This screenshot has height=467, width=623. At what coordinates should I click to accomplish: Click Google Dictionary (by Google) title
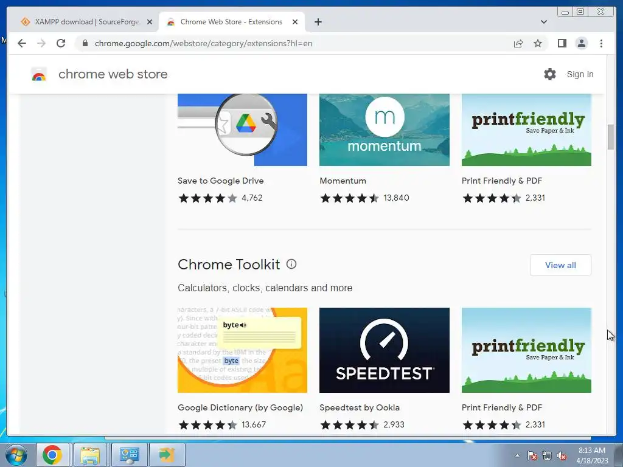pos(240,407)
